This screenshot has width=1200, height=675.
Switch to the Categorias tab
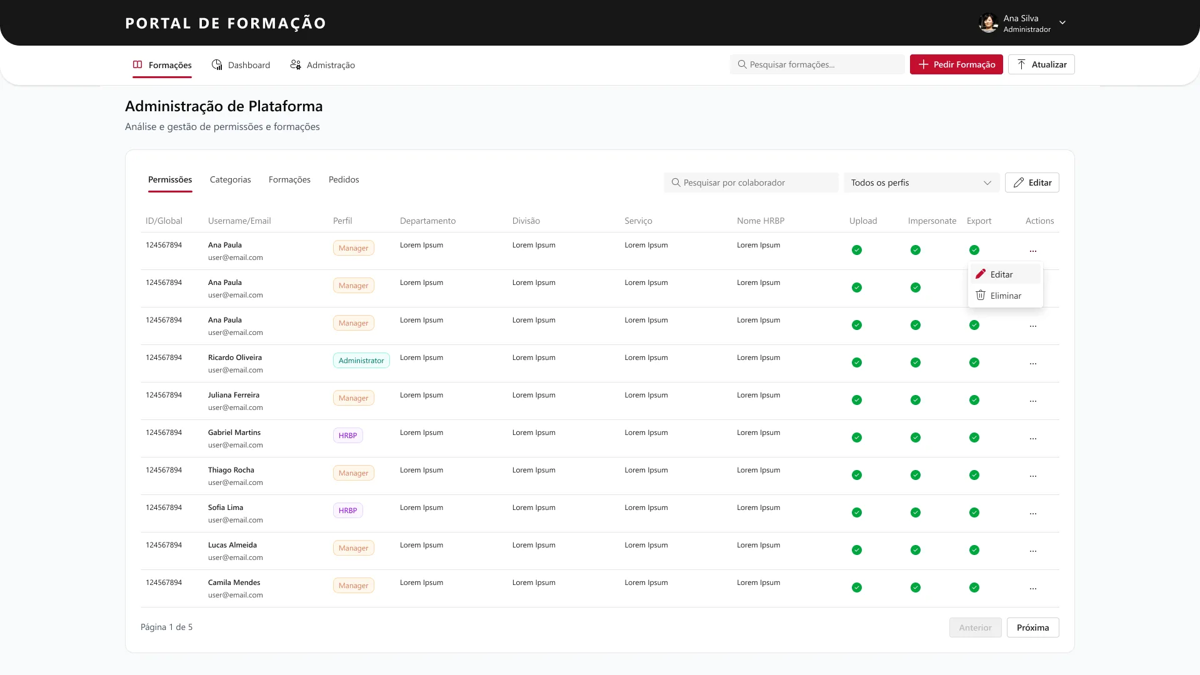coord(231,180)
